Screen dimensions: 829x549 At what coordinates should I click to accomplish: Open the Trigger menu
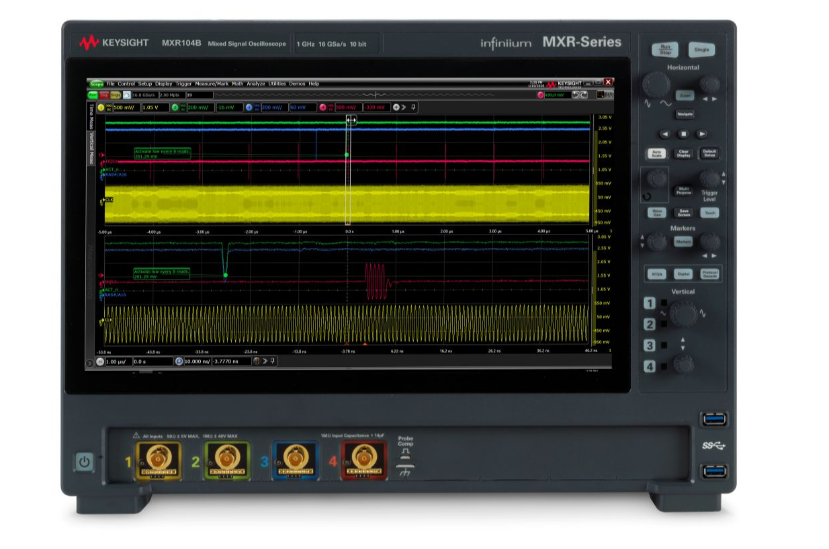183,84
